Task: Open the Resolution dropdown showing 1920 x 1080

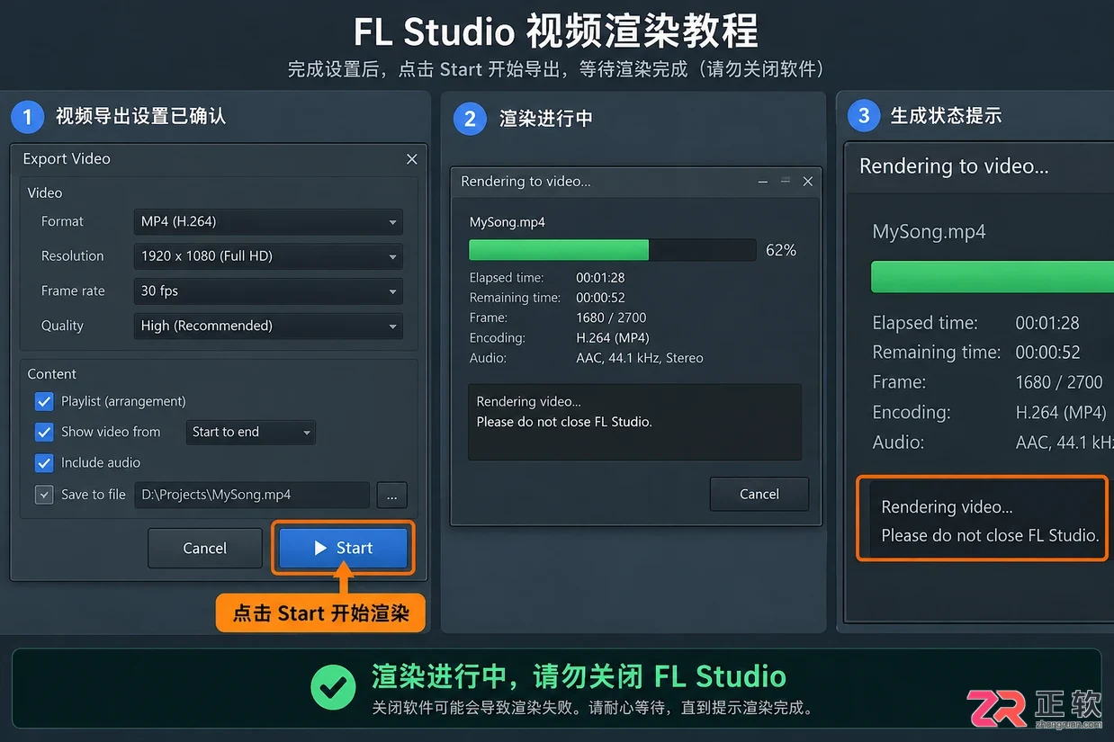Action: [268, 256]
